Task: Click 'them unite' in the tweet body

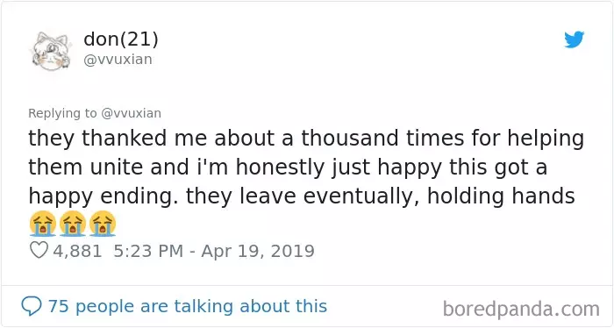Action: coord(86,168)
